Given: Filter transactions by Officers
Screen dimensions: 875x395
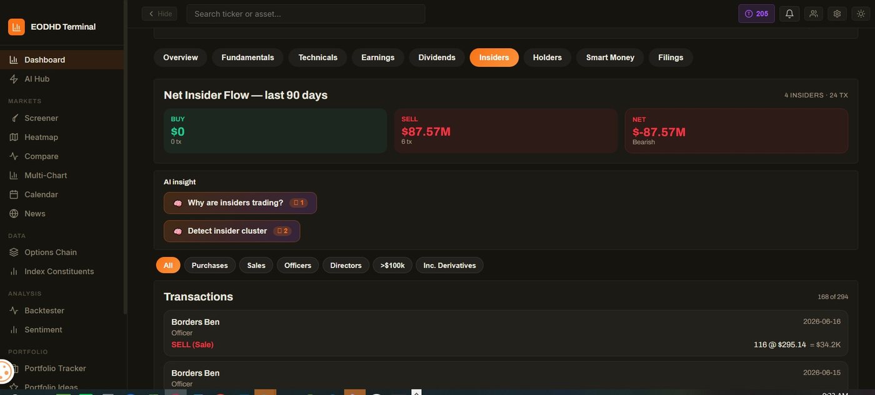Looking at the screenshot, I should pos(297,266).
